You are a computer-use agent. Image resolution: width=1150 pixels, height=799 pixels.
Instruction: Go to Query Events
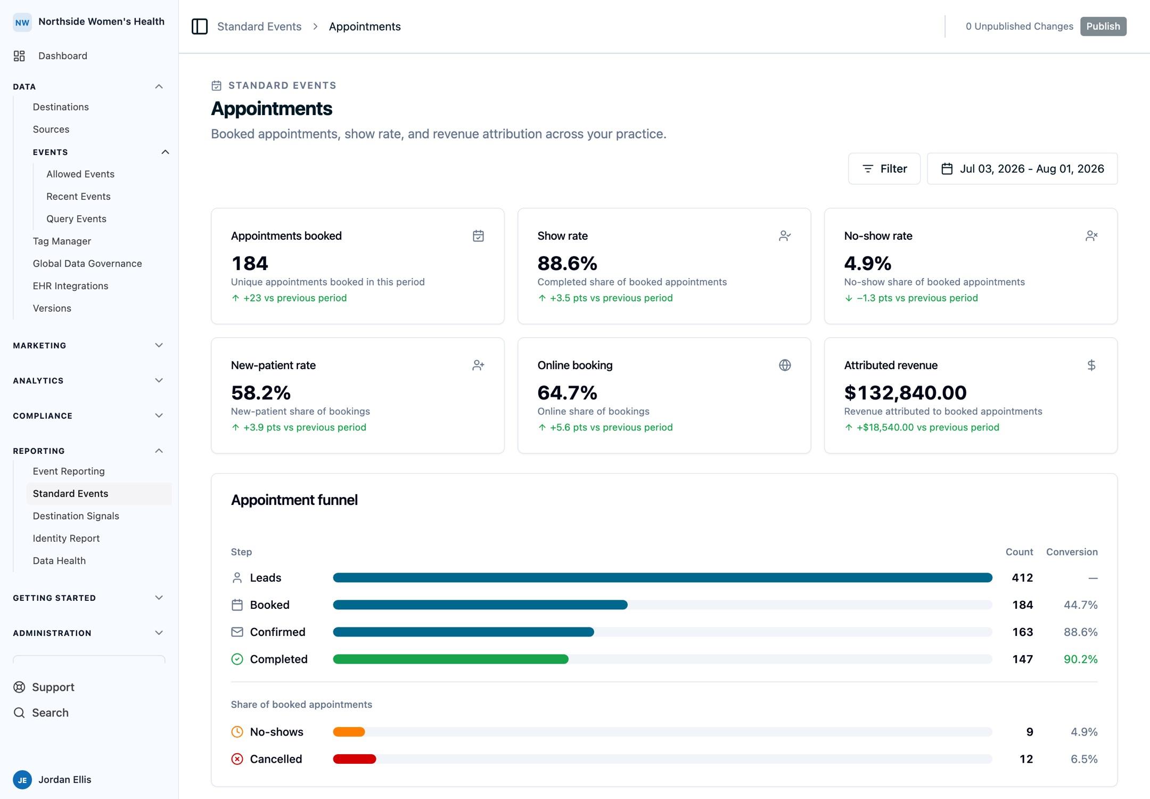coord(76,219)
